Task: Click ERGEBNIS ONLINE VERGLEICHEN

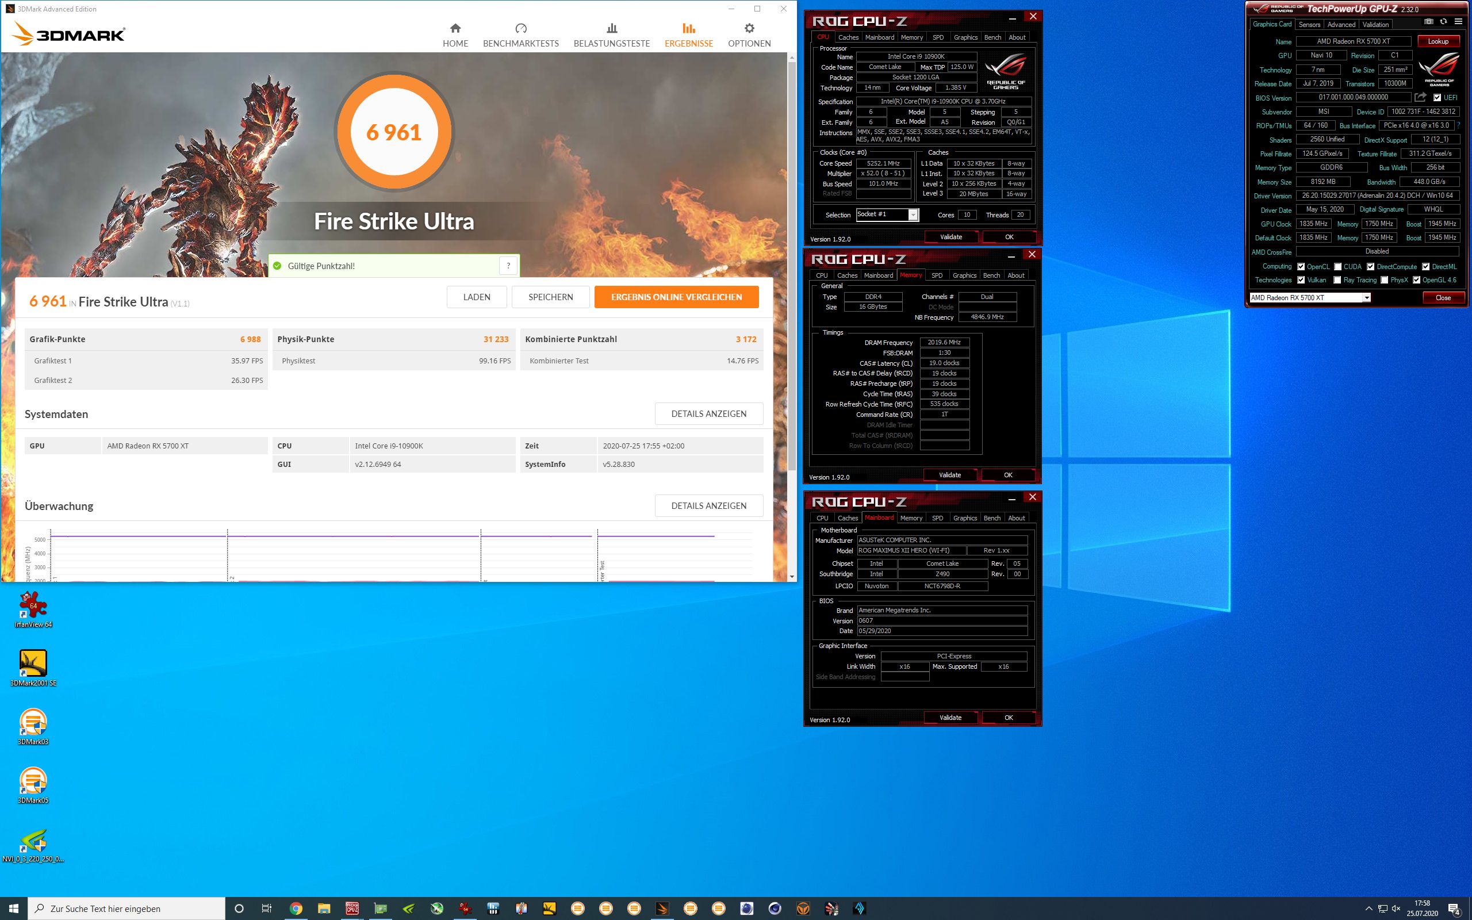Action: coord(676,297)
